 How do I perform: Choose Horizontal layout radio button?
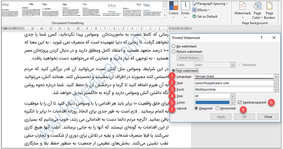[218, 108]
